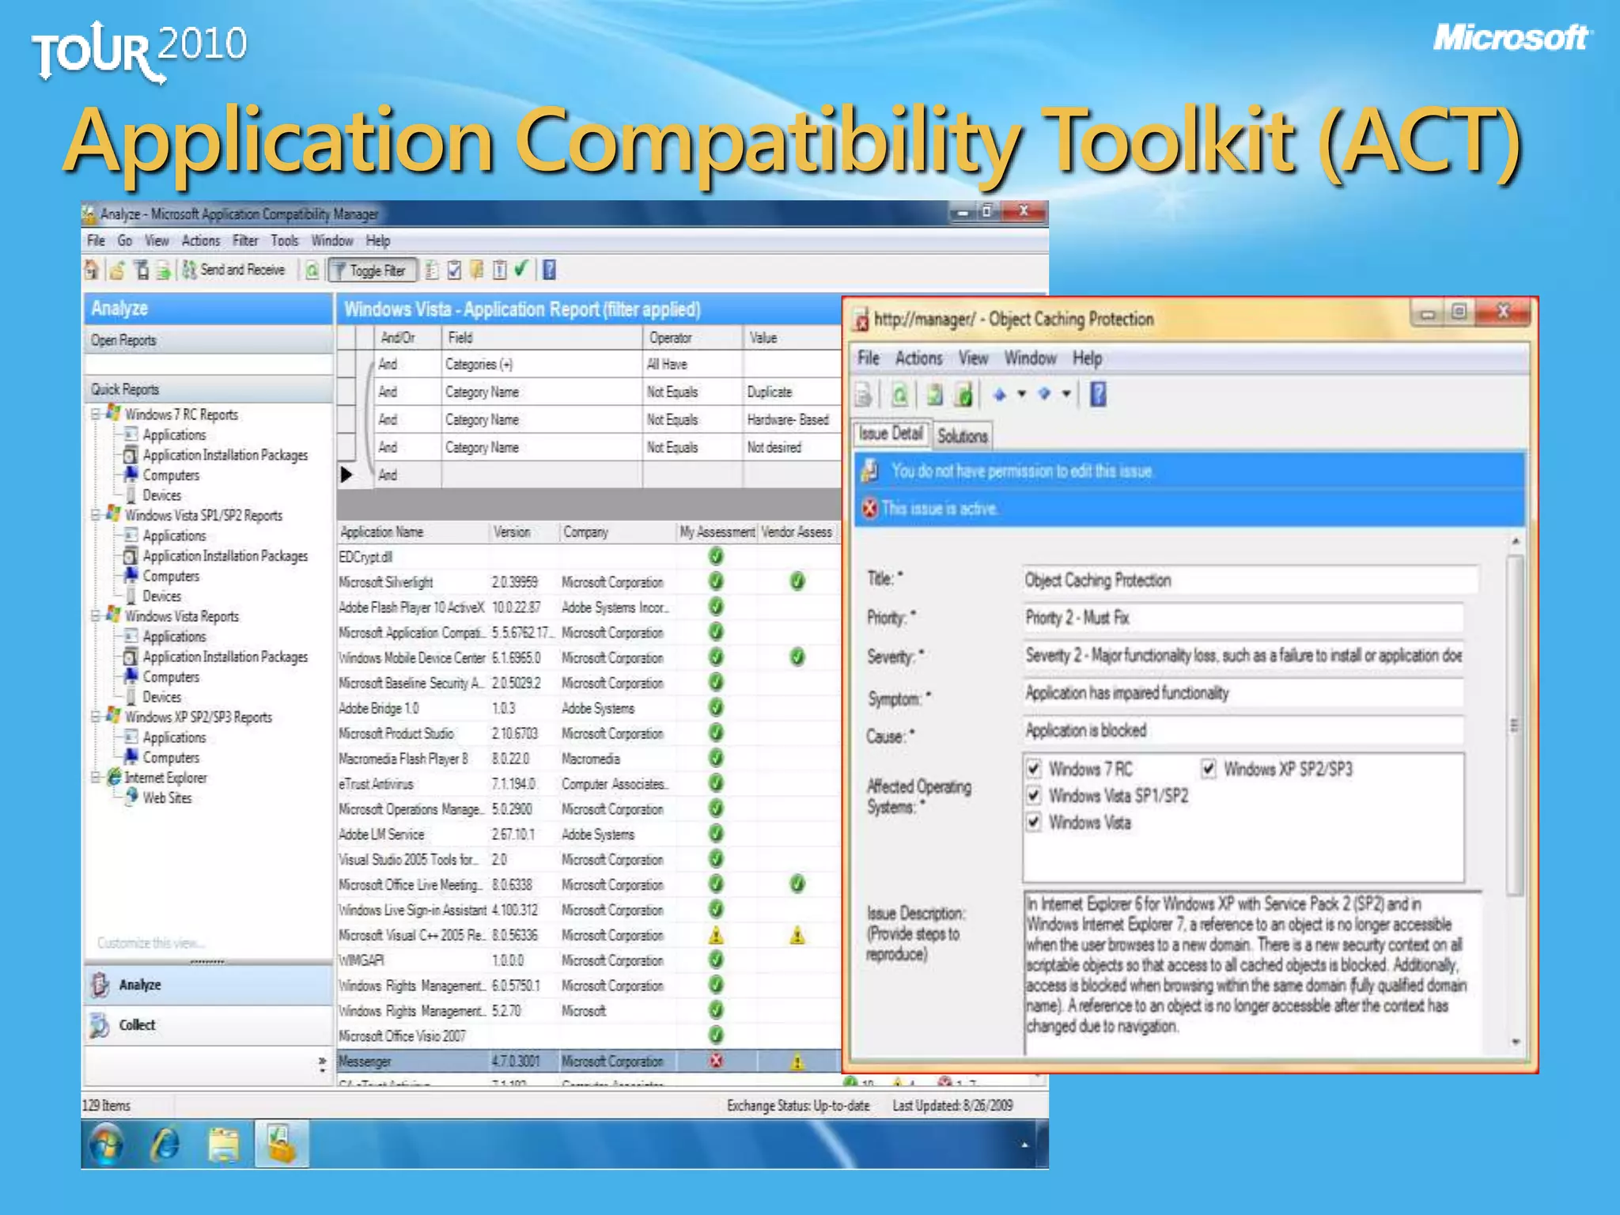Click the blue down-arrow diamond icon

click(1044, 394)
